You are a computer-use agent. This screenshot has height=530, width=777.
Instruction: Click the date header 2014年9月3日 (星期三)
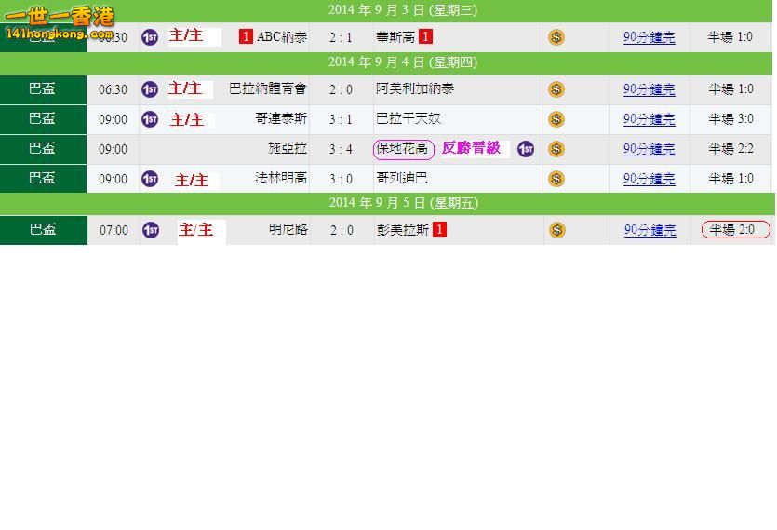[x=403, y=10]
